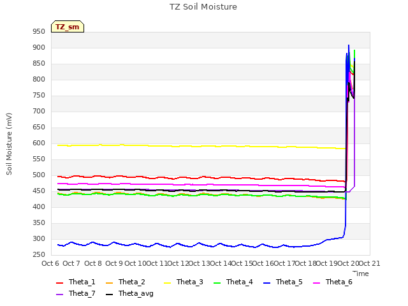
Task: Click the blue Theta_5 legend swatch
Action: [x=266, y=283]
